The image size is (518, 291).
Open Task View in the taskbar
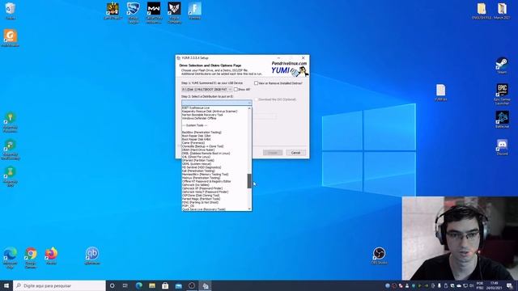click(125, 285)
